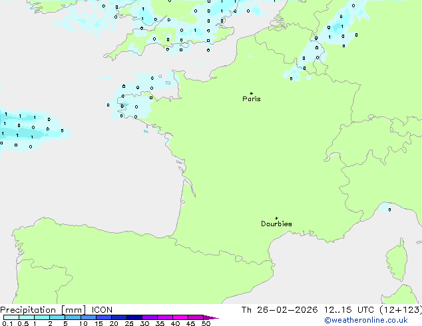Click the '12..15 UTC' time range text

(x=349, y=310)
